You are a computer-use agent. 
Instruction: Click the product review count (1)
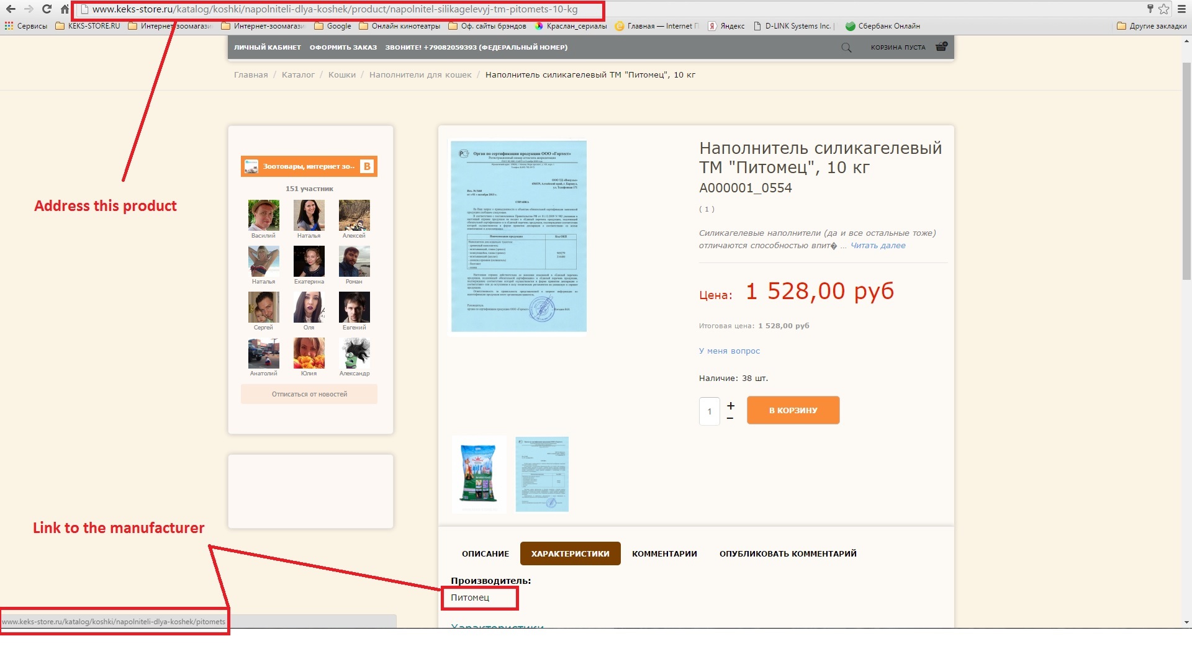pos(707,209)
